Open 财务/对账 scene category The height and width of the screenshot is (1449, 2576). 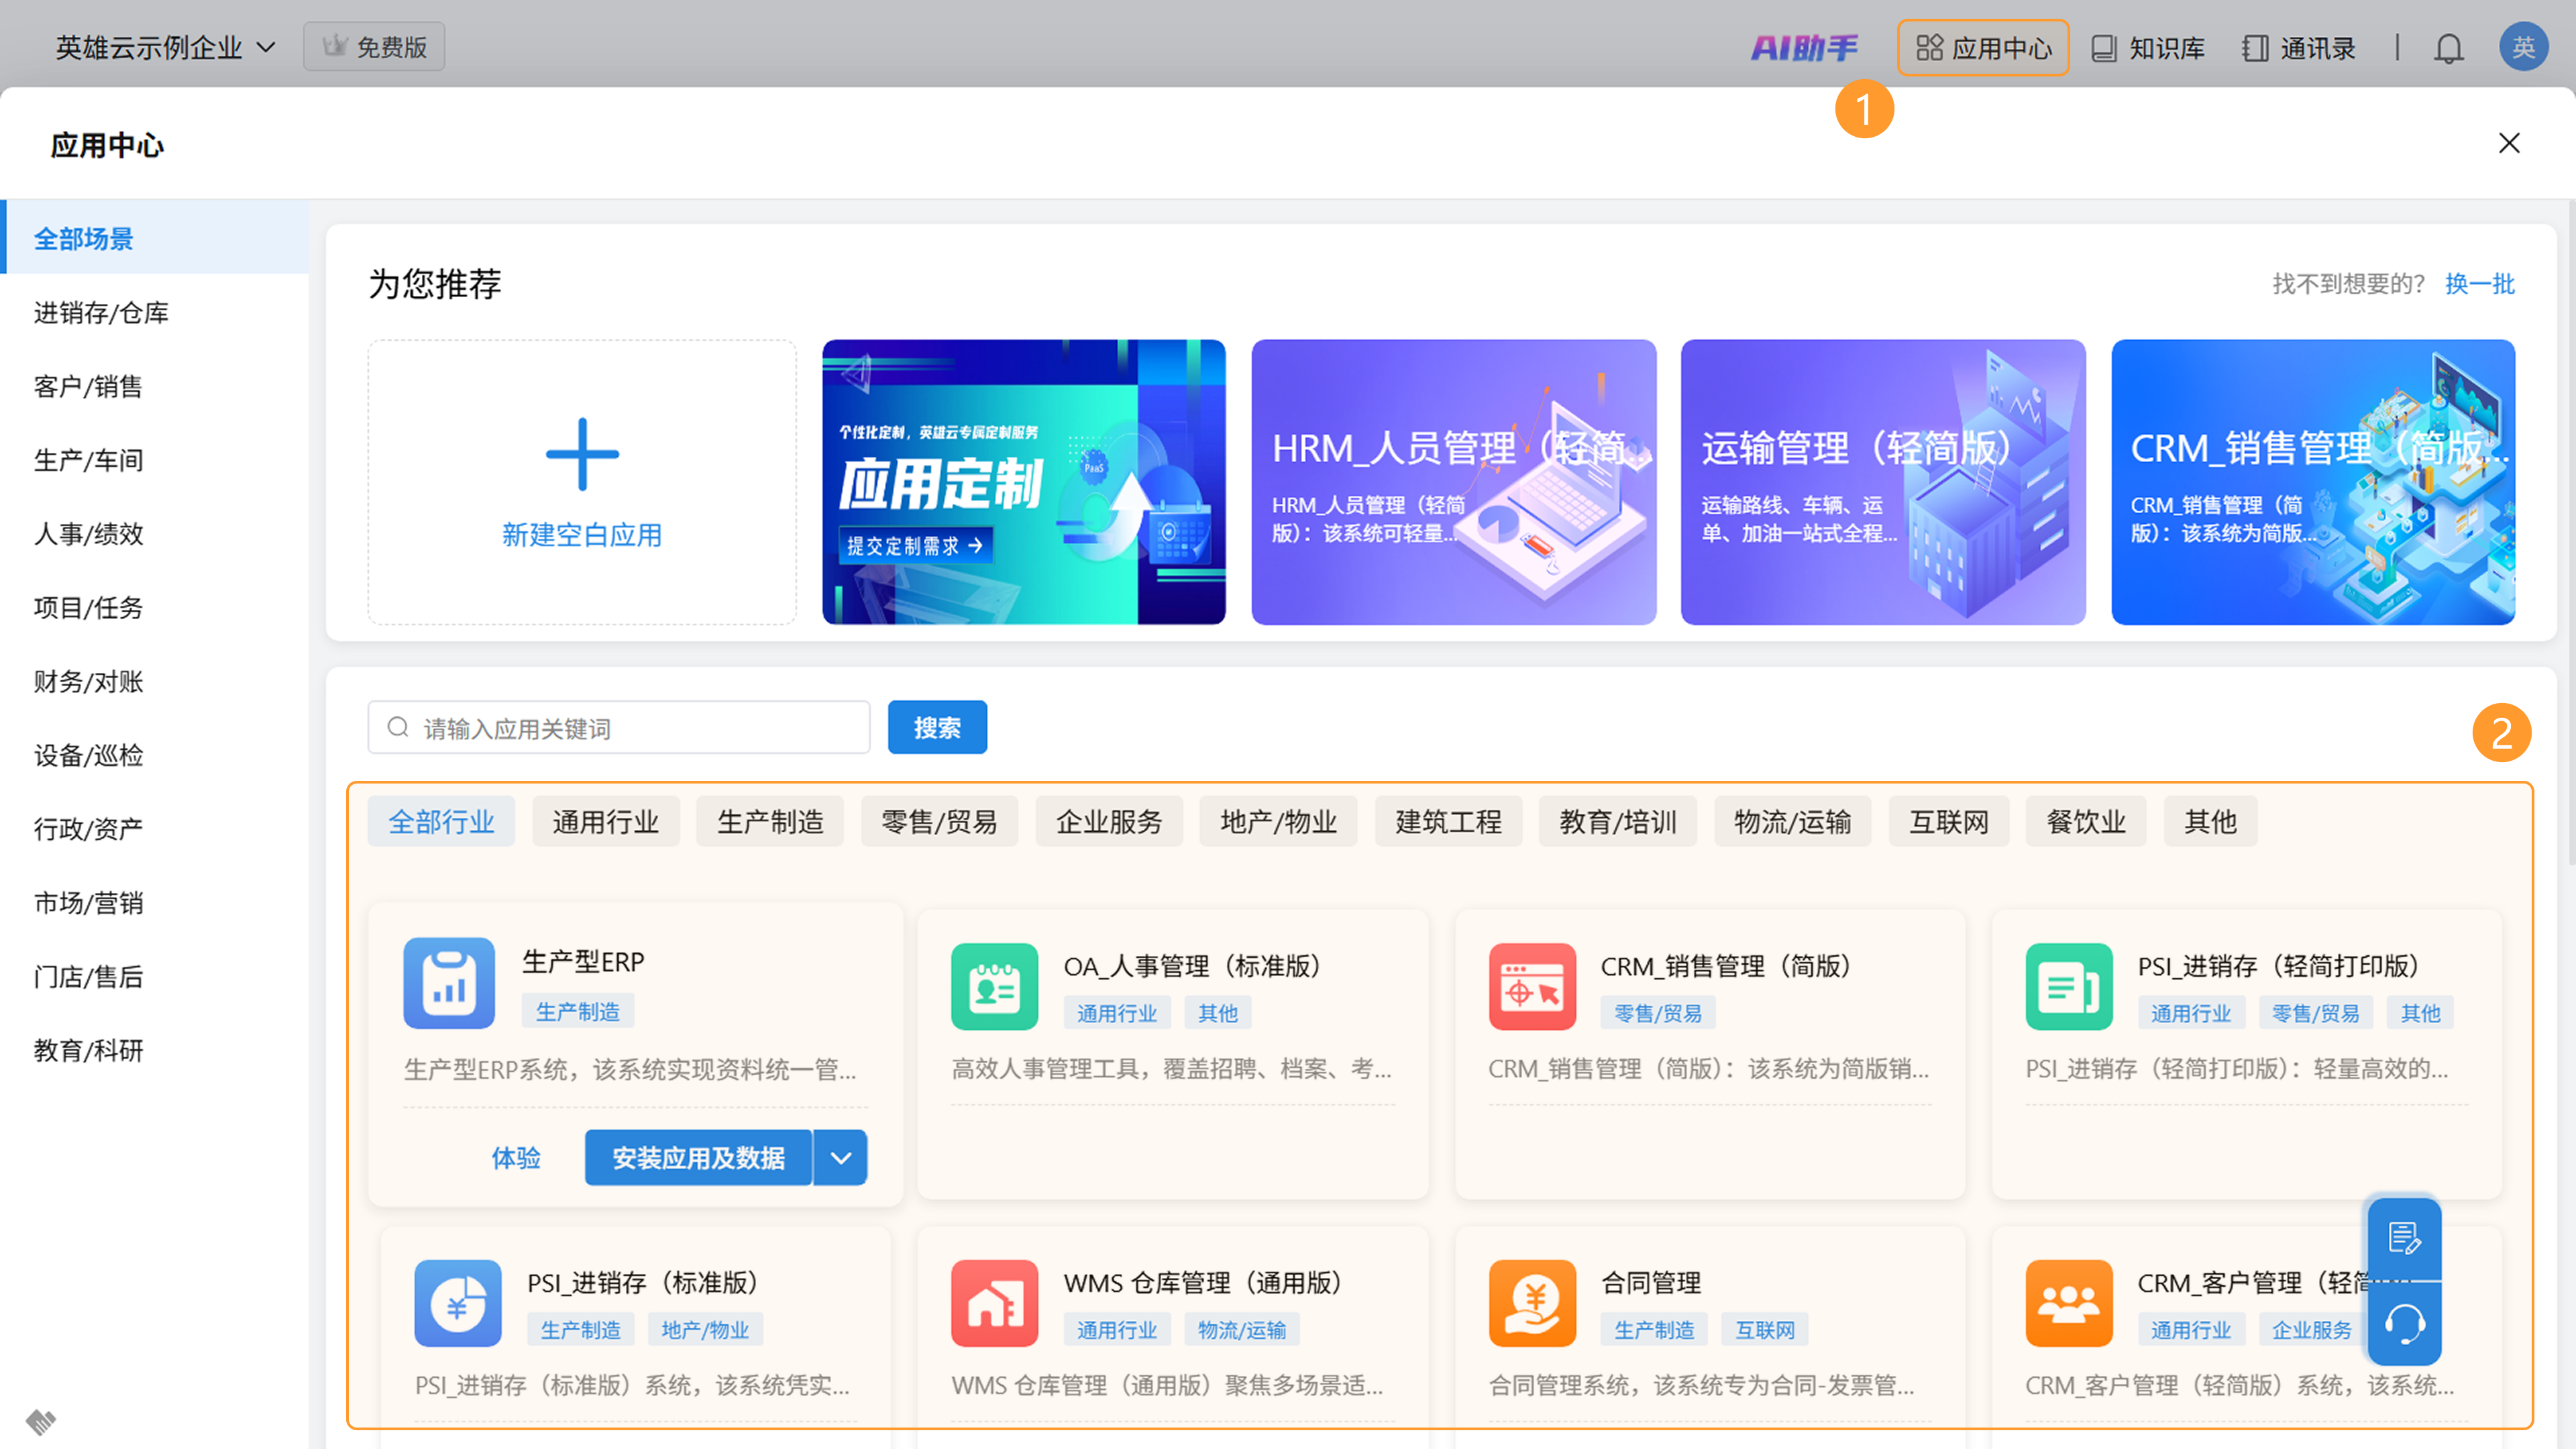pos(89,682)
